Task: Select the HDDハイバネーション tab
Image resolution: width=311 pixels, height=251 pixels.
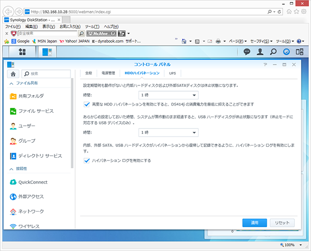Action: (x=142, y=73)
